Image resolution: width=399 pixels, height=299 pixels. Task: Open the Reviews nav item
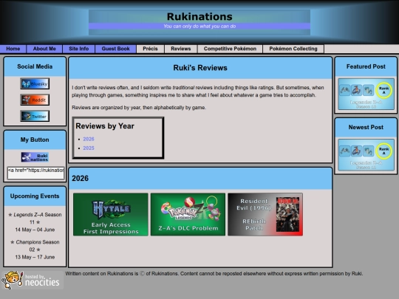tap(181, 49)
